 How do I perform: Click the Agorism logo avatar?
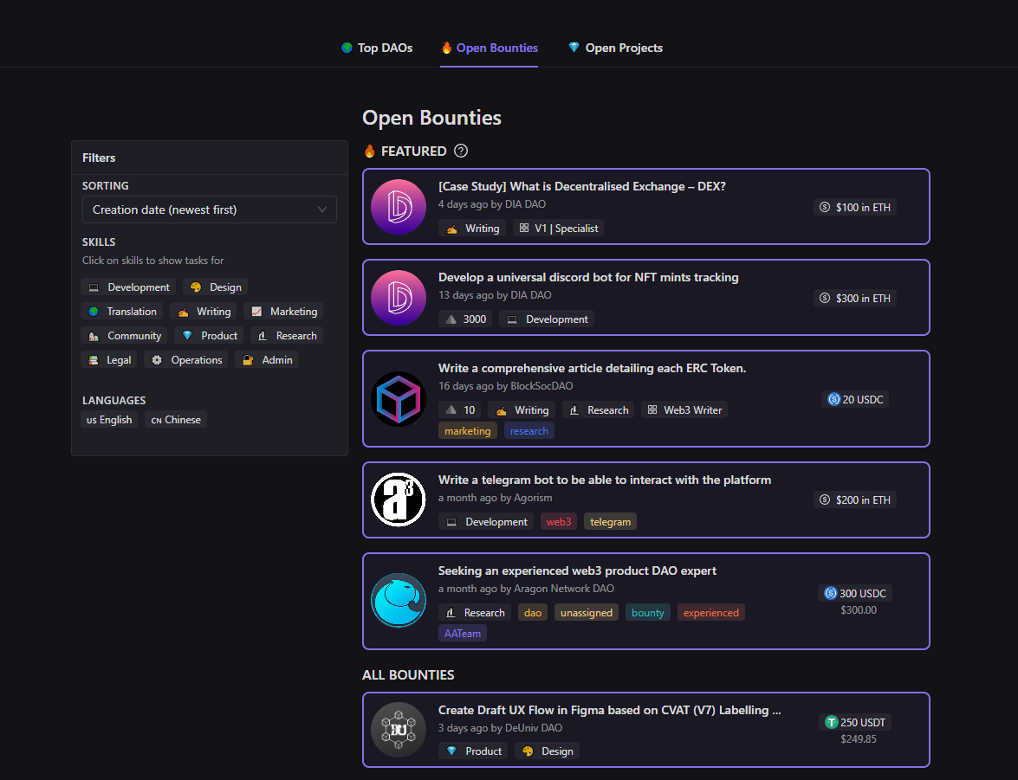tap(399, 500)
